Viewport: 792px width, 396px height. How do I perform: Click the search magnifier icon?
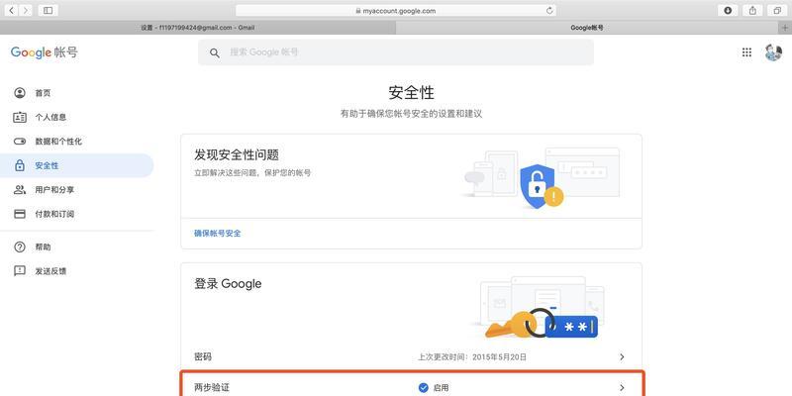(215, 52)
